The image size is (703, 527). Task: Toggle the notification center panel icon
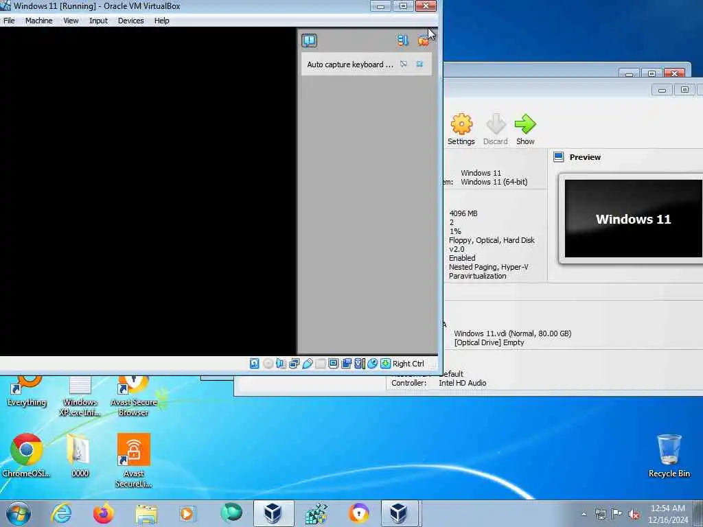pos(309,40)
